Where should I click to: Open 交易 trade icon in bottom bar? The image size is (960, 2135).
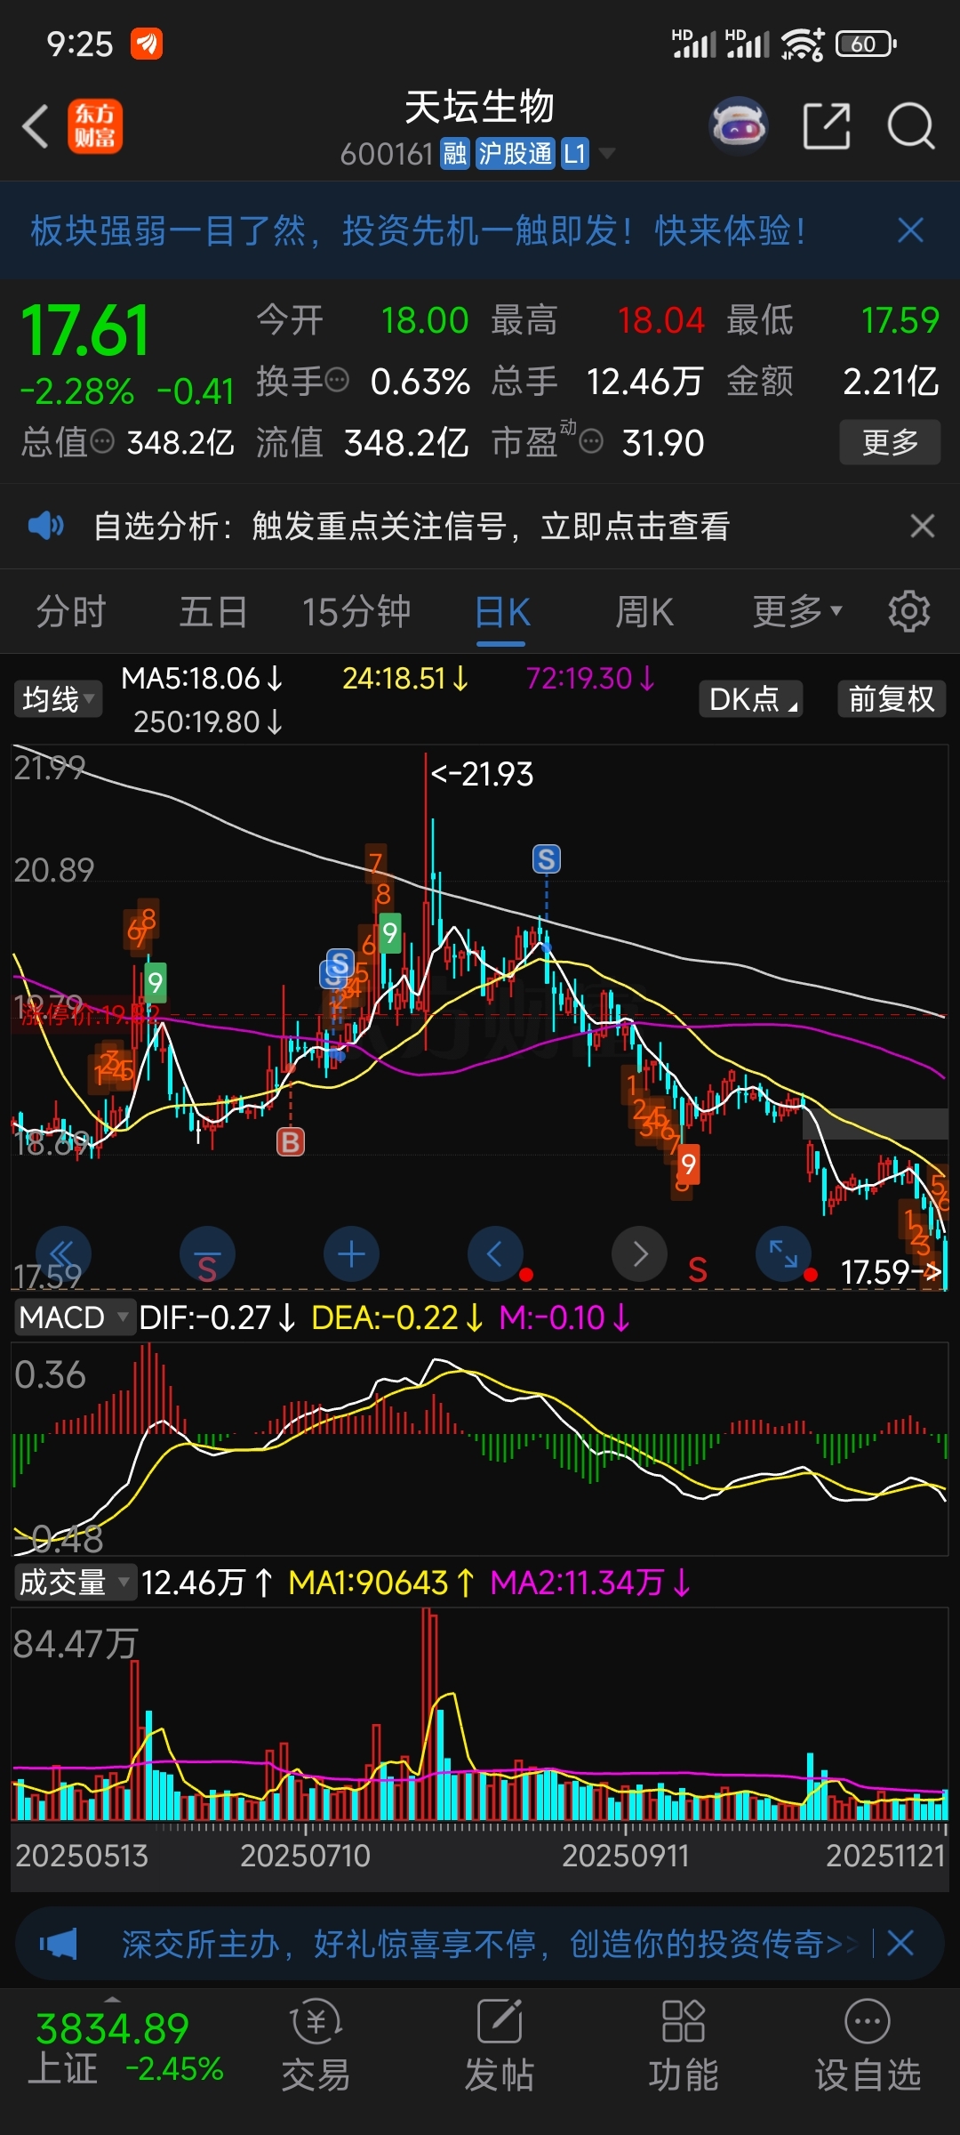[x=316, y=2046]
